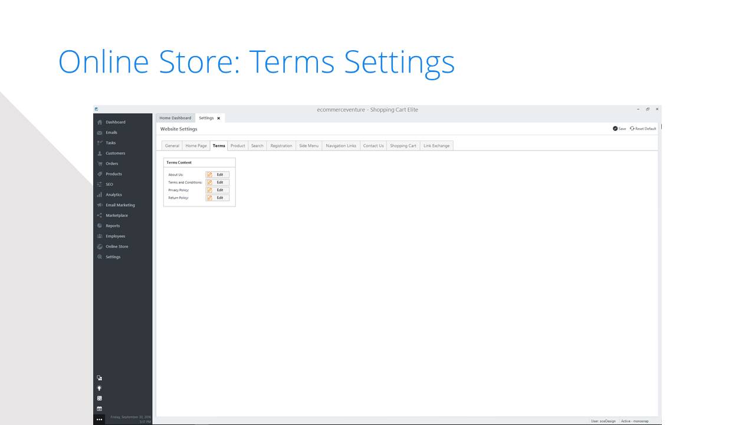The width and height of the screenshot is (755, 425).
Task: Click the Friday, September 30 date text
Action: coord(131,417)
